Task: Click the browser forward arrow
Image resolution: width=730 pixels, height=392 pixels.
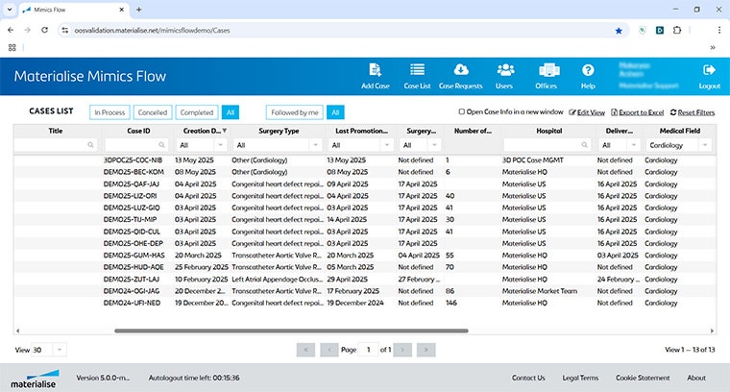Action: 28,30
